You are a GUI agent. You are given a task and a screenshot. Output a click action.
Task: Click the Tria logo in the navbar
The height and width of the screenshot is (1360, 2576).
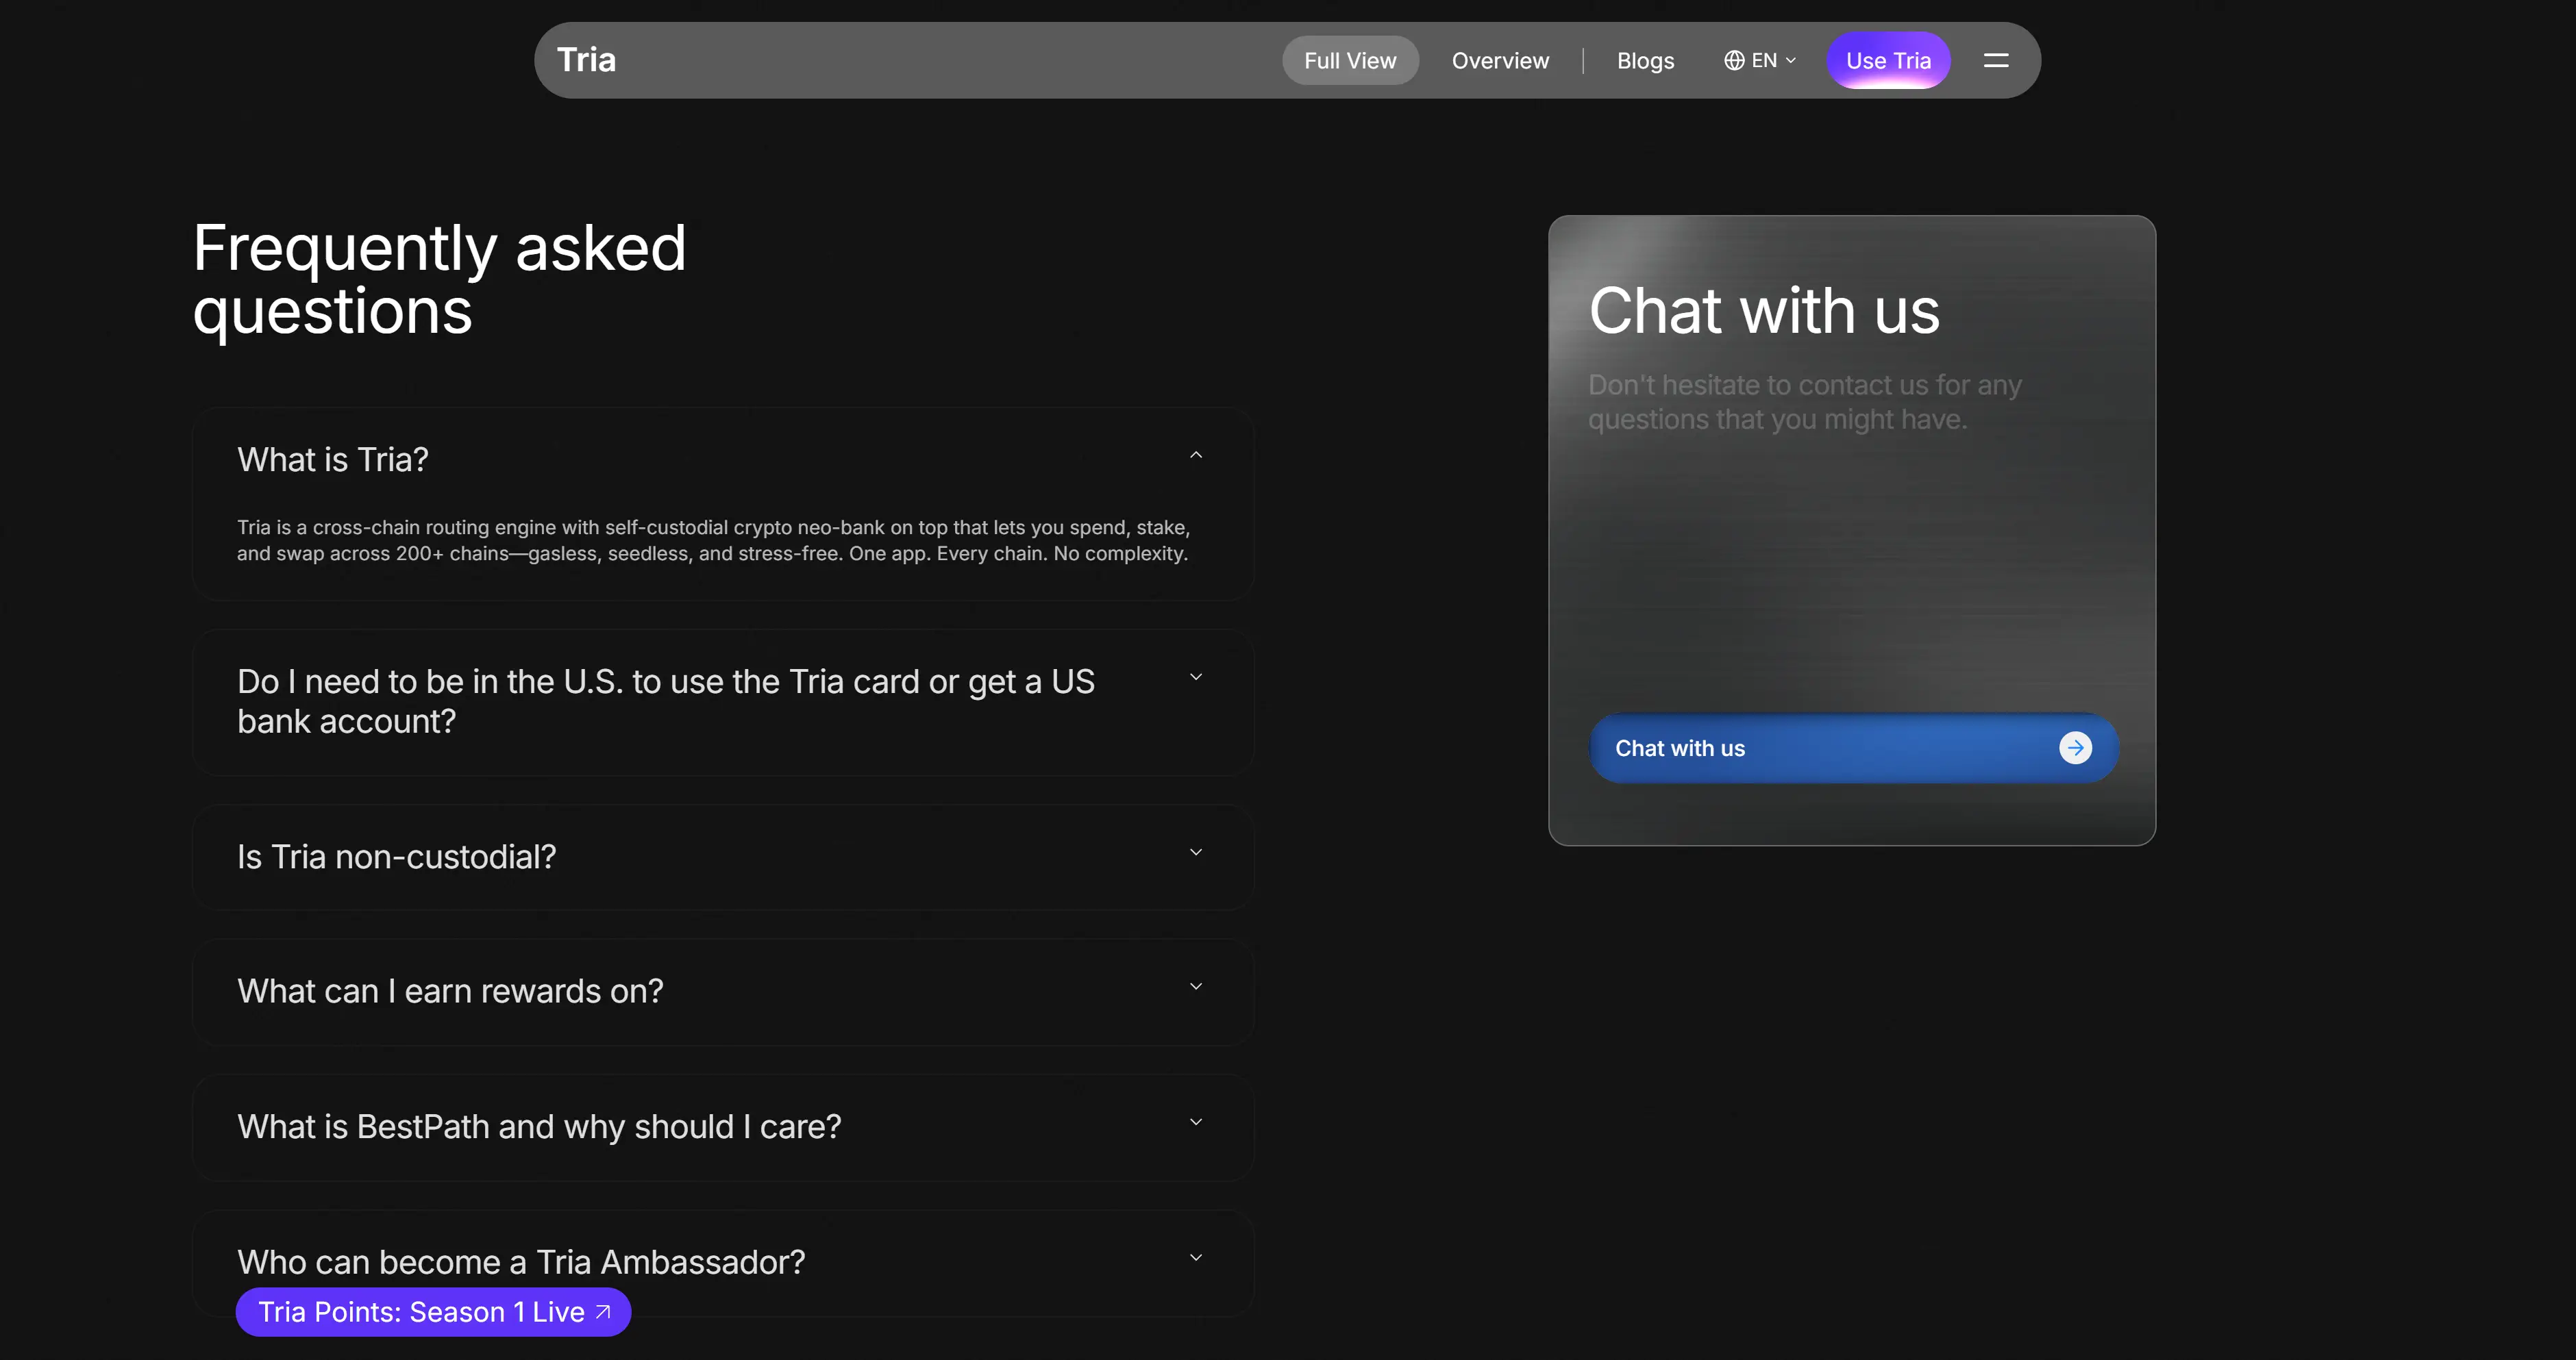coord(586,60)
